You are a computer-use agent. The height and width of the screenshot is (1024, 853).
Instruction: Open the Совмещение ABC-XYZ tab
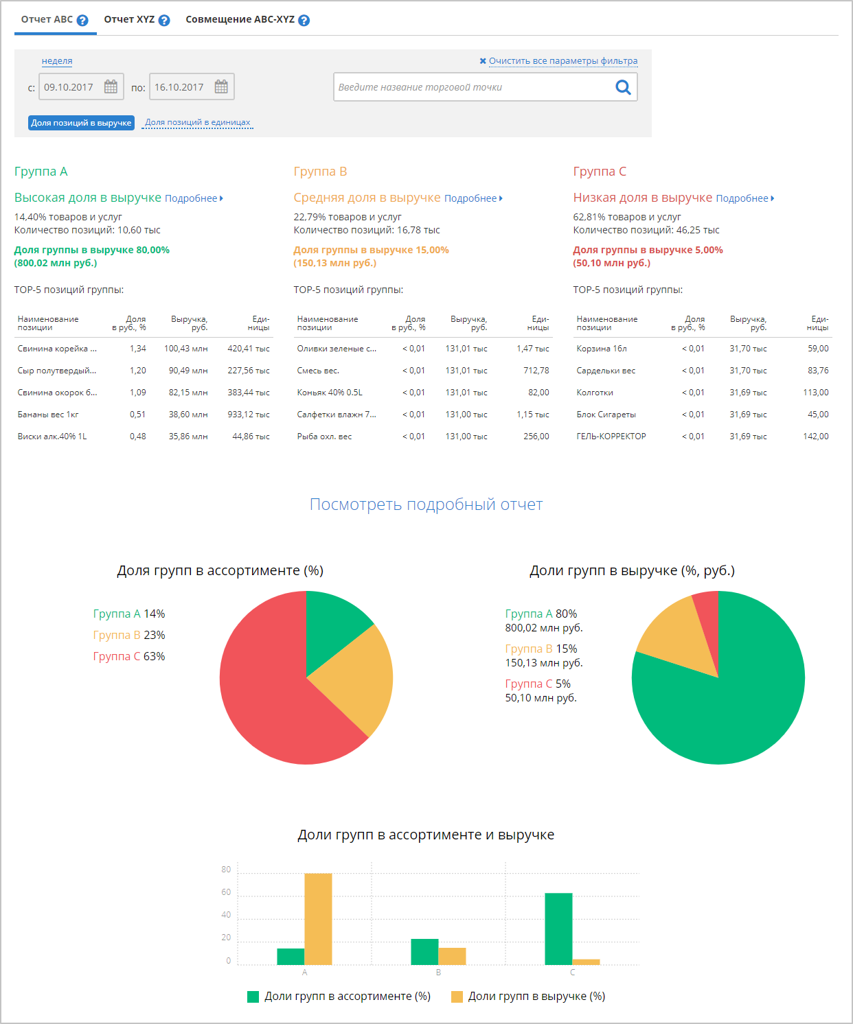pyautogui.click(x=240, y=20)
